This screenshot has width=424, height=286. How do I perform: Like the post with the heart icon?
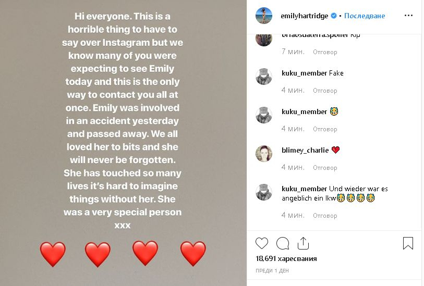pos(262,243)
